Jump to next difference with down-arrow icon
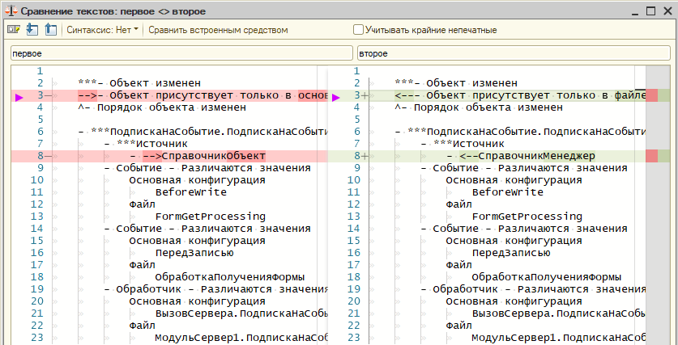 (x=32, y=30)
